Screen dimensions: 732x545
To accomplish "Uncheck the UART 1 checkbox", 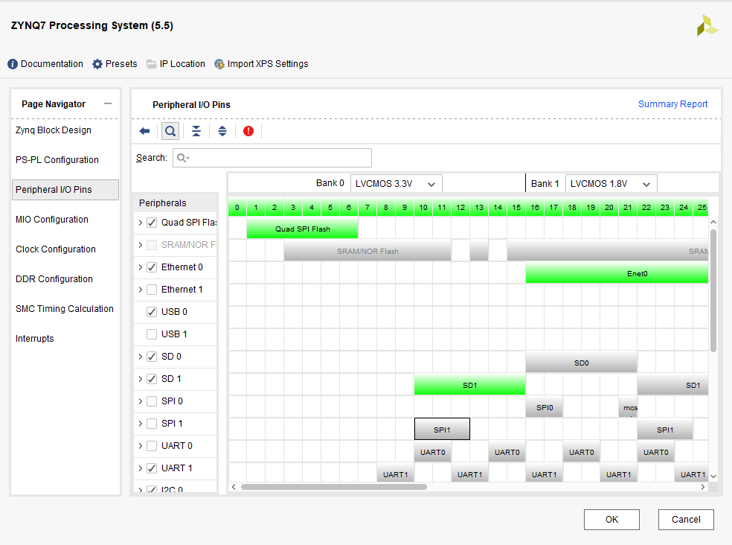I will click(152, 468).
